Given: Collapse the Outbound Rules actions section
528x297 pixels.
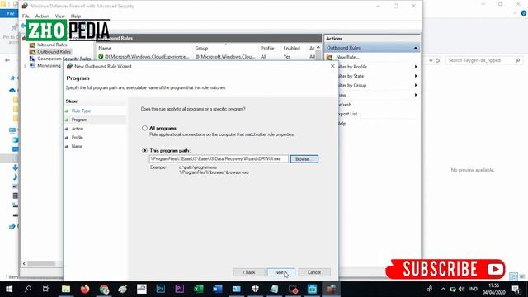Looking at the screenshot, I should 415,48.
